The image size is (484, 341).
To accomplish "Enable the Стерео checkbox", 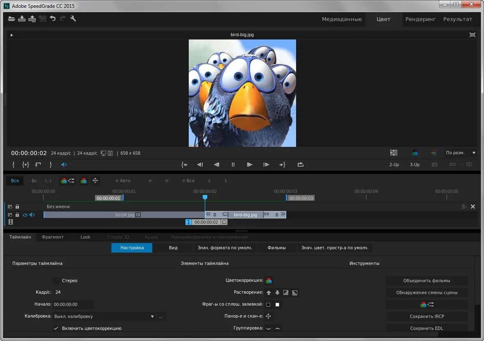I will click(56, 281).
